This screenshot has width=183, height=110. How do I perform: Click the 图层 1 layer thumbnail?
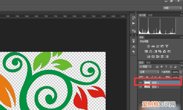[x=147, y=82]
